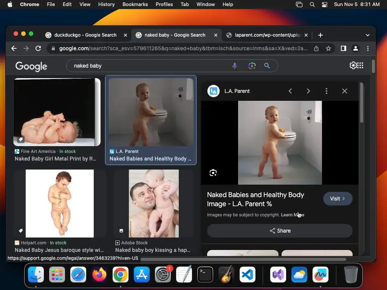Image resolution: width=387 pixels, height=290 pixels.
Task: Click the Holyart.com source link
Action: click(33, 243)
